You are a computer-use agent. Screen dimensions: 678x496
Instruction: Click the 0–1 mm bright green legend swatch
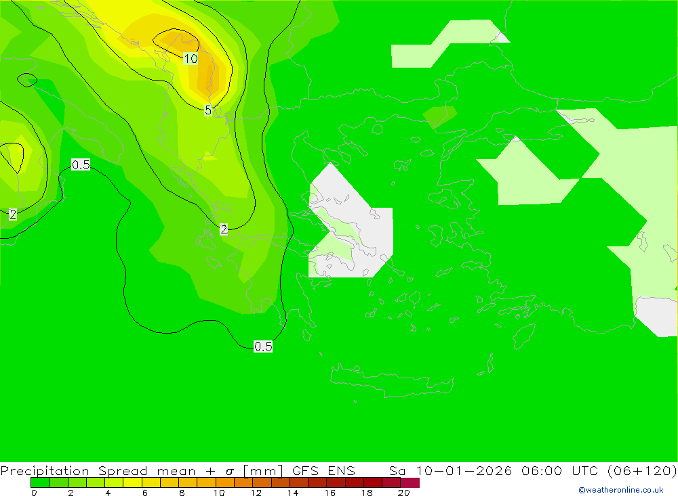click(x=40, y=482)
